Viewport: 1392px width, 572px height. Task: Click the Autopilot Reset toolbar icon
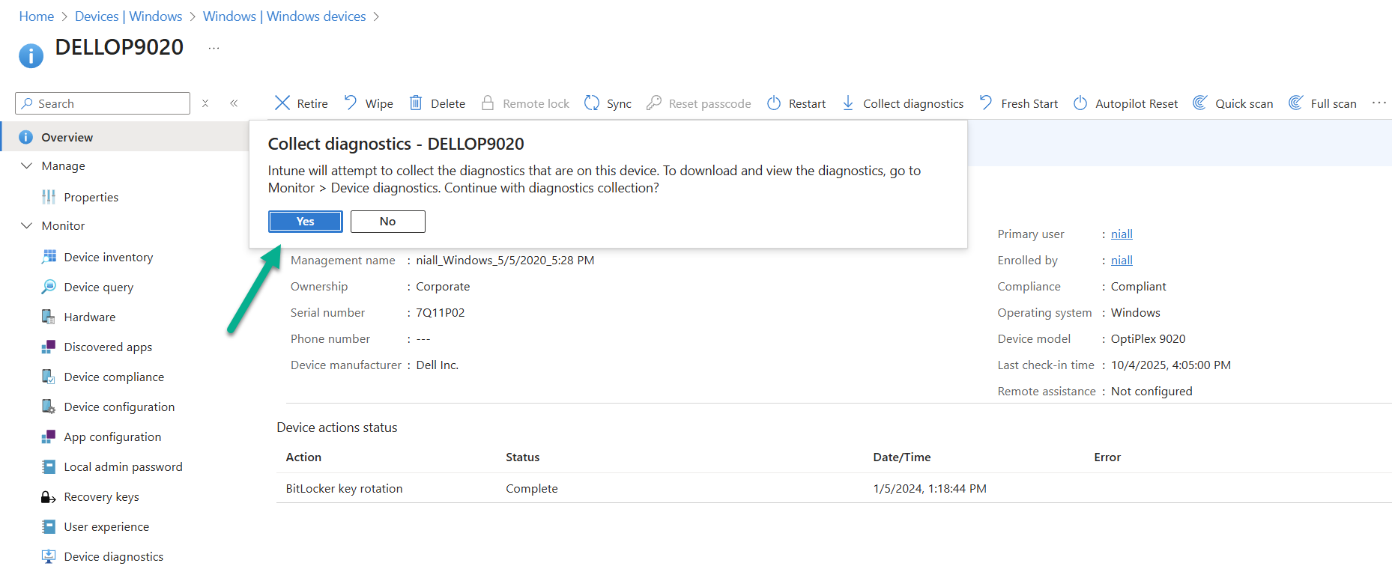tap(1080, 103)
